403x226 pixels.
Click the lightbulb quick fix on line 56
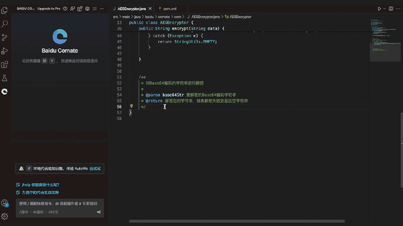pos(131,106)
